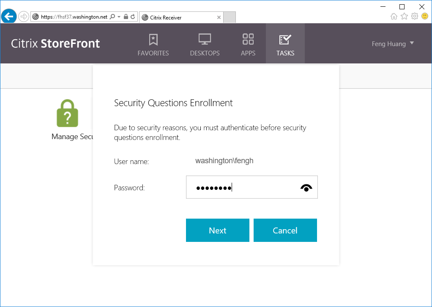Expand the address bar autocomplete dropdown arrow

coord(119,17)
